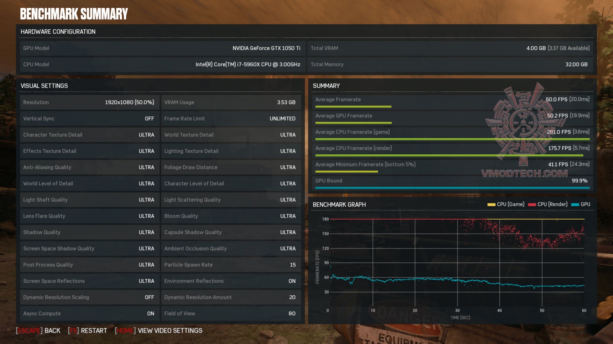613x344 pixels.
Task: Click the Summary panel heading
Action: tap(326, 86)
